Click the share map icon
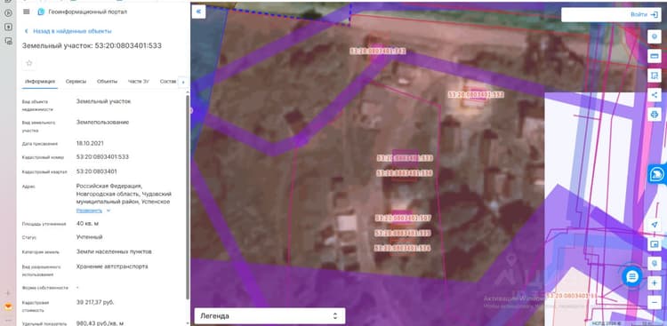The height and width of the screenshot is (326, 667). (655, 95)
